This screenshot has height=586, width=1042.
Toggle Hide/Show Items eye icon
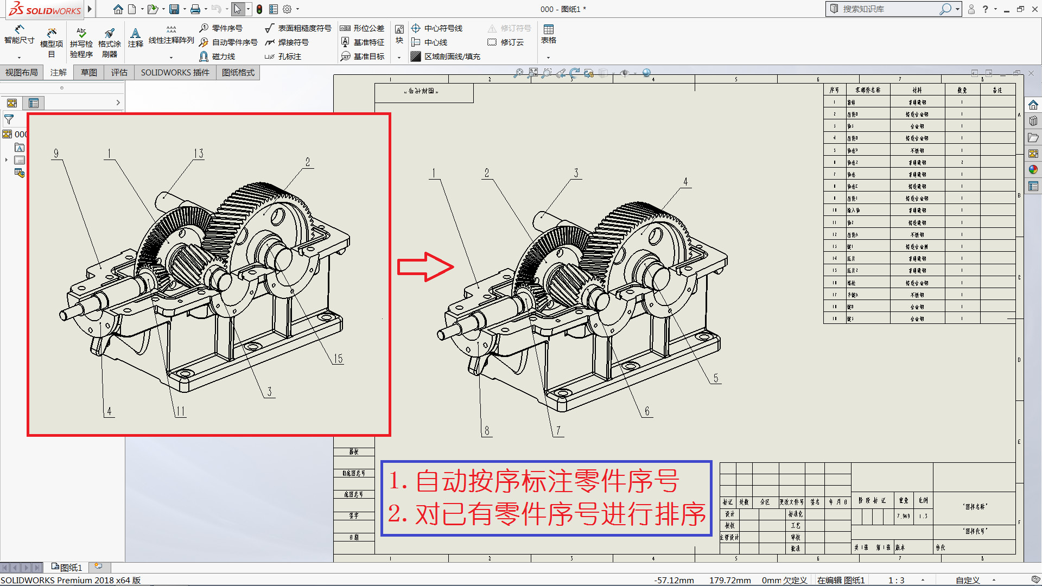pos(625,73)
